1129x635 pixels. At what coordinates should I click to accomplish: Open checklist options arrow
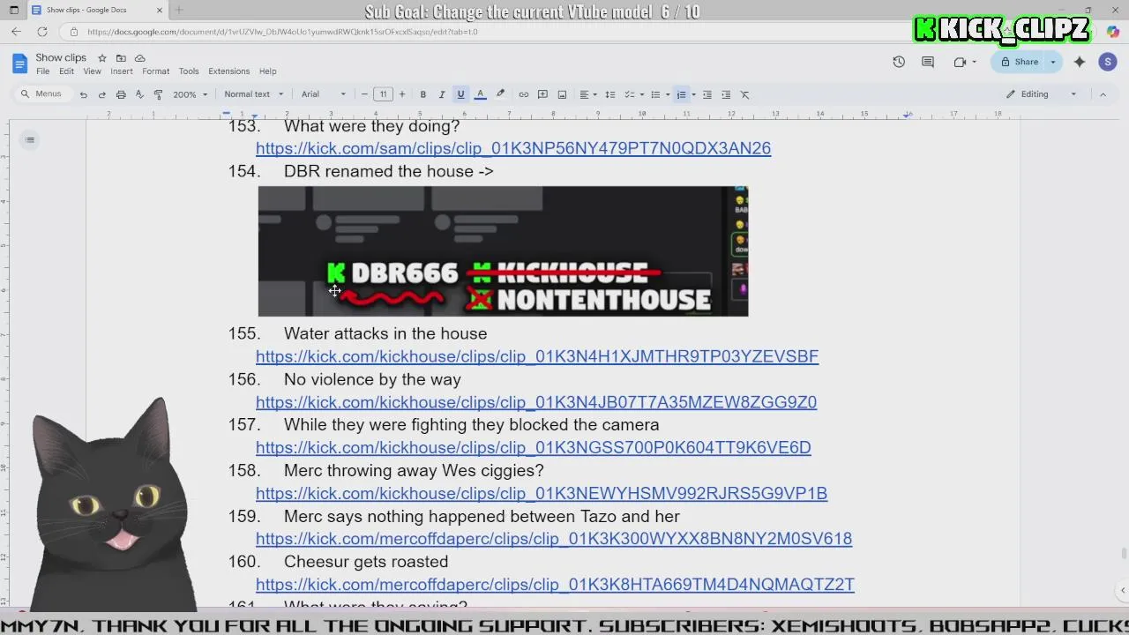(x=641, y=94)
